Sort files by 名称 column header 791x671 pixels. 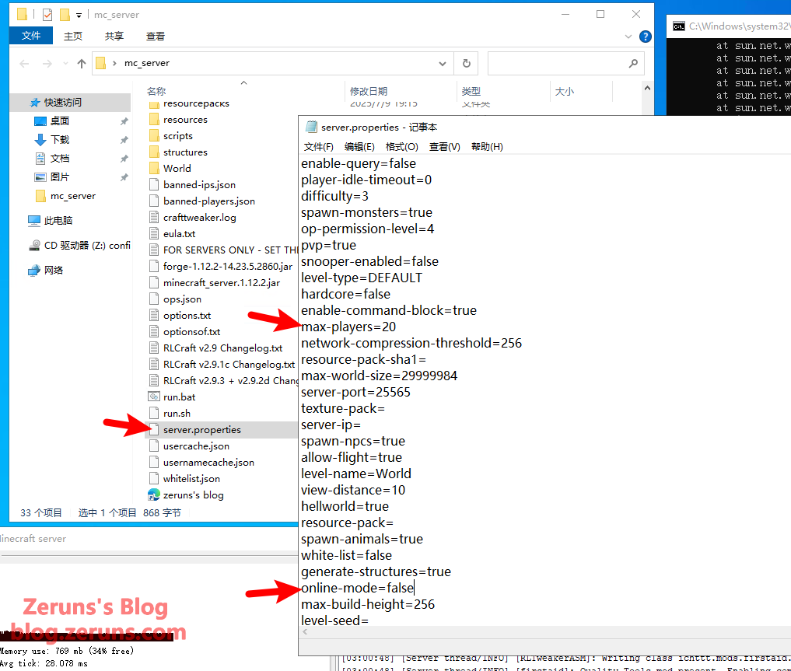[156, 92]
